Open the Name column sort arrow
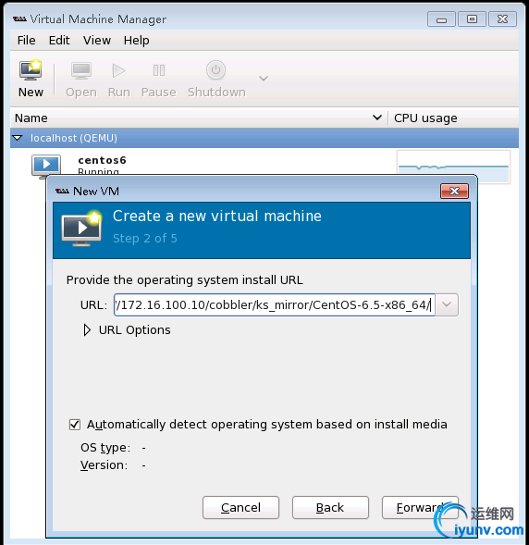Image resolution: width=529 pixels, height=545 pixels. (377, 118)
